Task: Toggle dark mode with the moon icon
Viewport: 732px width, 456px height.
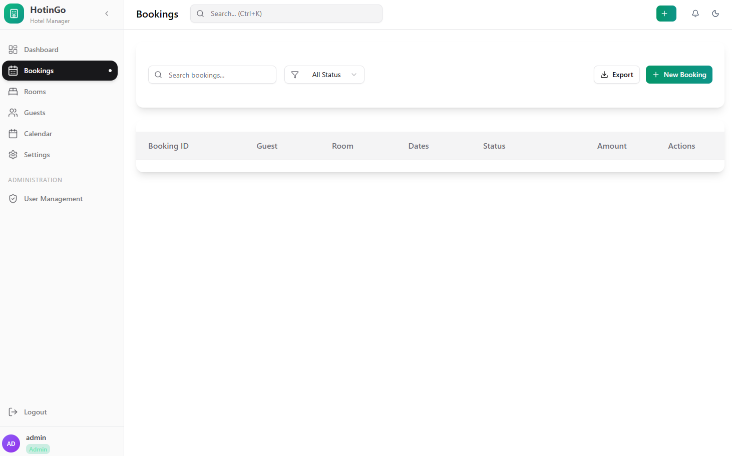Action: coord(715,14)
